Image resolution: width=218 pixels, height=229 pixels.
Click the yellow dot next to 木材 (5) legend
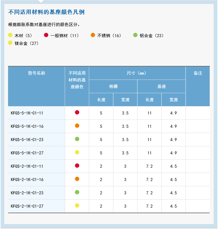(10, 35)
